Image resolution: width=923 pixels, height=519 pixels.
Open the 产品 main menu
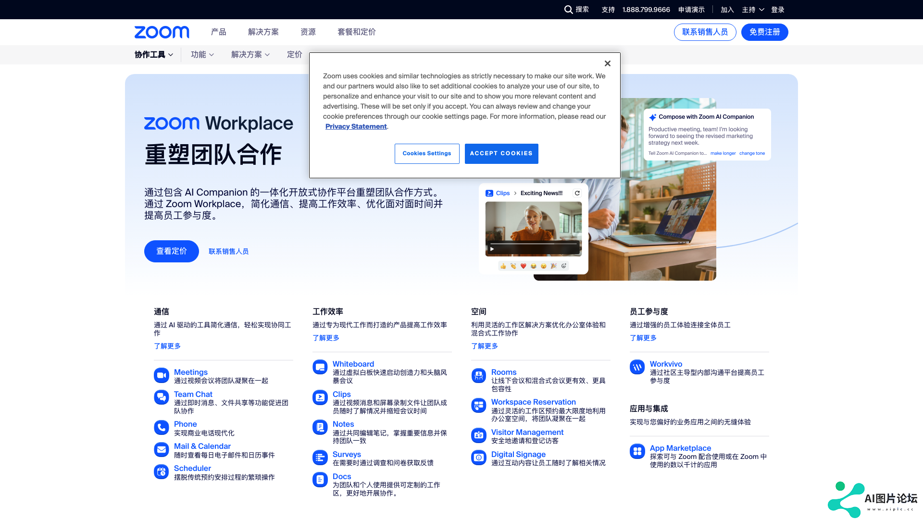pyautogui.click(x=218, y=32)
